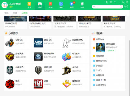
Task: Click the 穿越火线秒玩 subtitle text
Action: click(x=21, y=57)
